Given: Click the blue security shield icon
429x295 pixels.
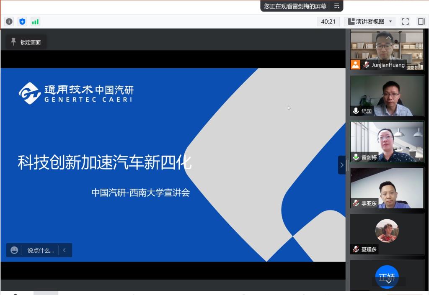Looking at the screenshot, I should [x=22, y=21].
